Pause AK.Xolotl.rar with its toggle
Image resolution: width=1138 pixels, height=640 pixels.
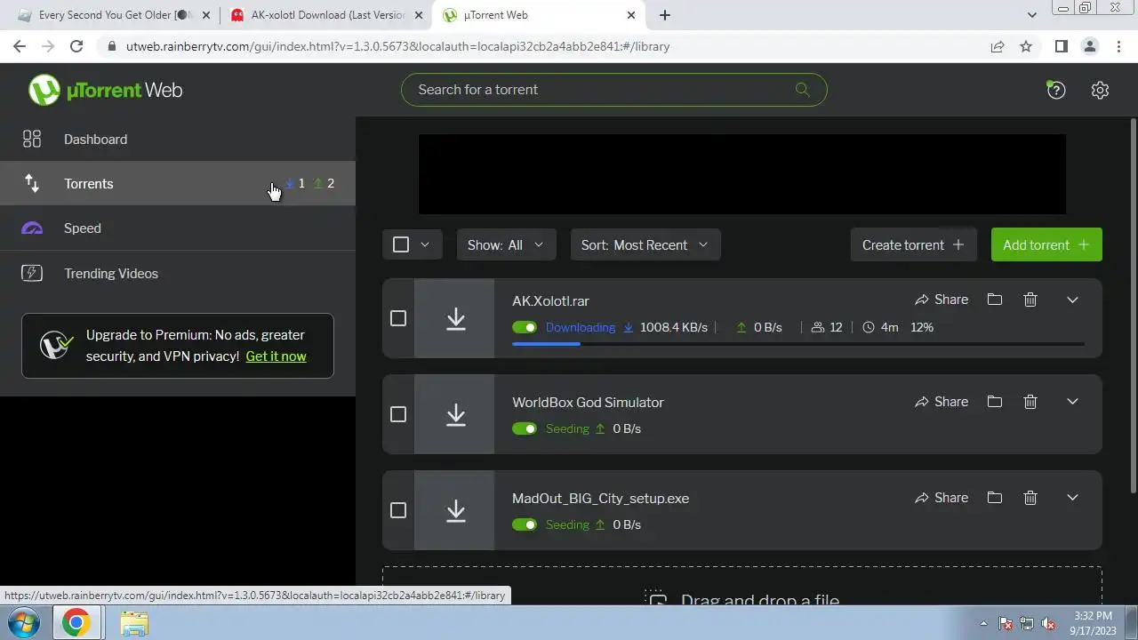point(525,327)
